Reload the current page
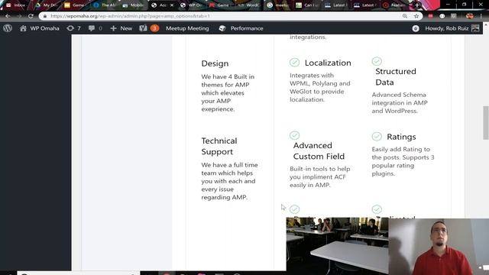489x275 pixels. tap(31, 16)
